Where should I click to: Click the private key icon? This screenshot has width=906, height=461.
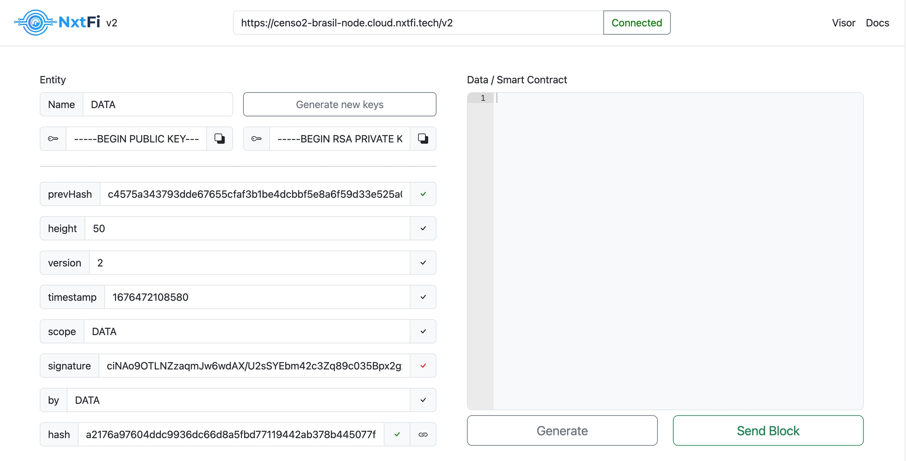256,138
